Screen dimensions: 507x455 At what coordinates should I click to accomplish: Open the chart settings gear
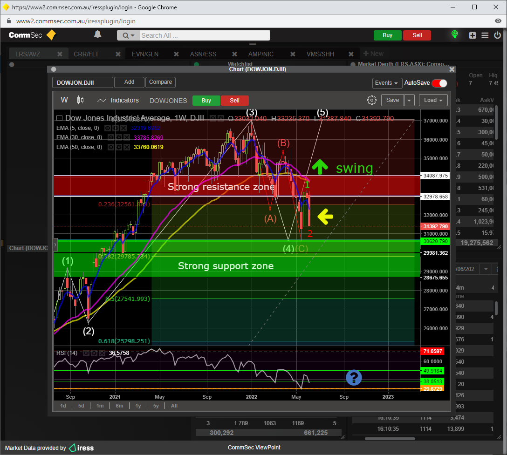coord(371,100)
